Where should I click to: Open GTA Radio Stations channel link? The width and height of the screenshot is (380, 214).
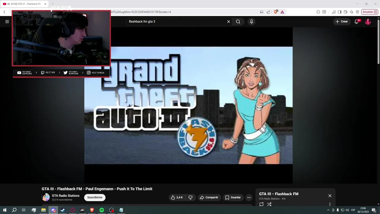[x=66, y=196]
